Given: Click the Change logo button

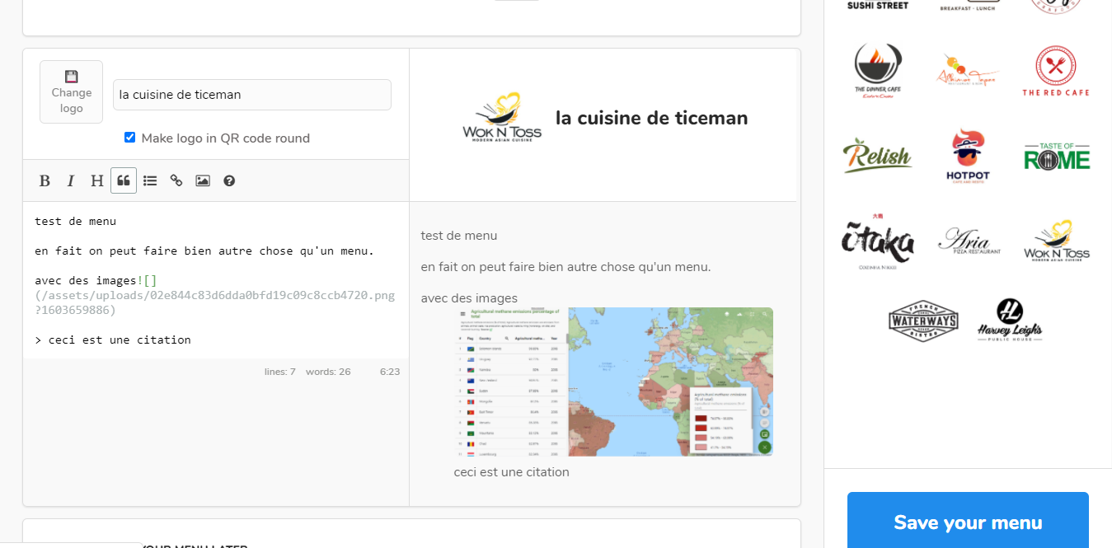Looking at the screenshot, I should tap(72, 92).
